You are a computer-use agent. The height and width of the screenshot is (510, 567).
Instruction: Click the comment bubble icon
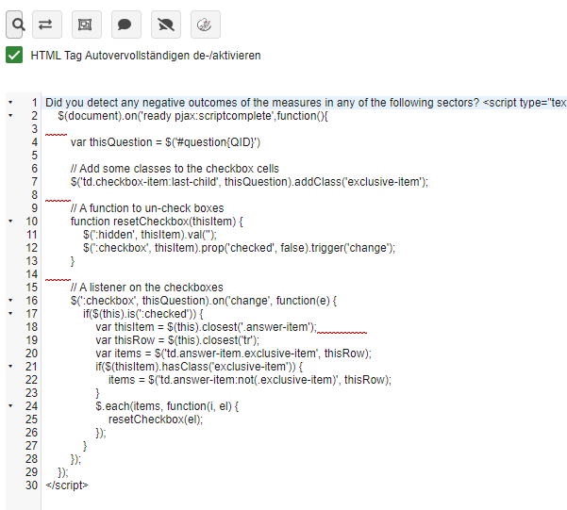point(125,23)
